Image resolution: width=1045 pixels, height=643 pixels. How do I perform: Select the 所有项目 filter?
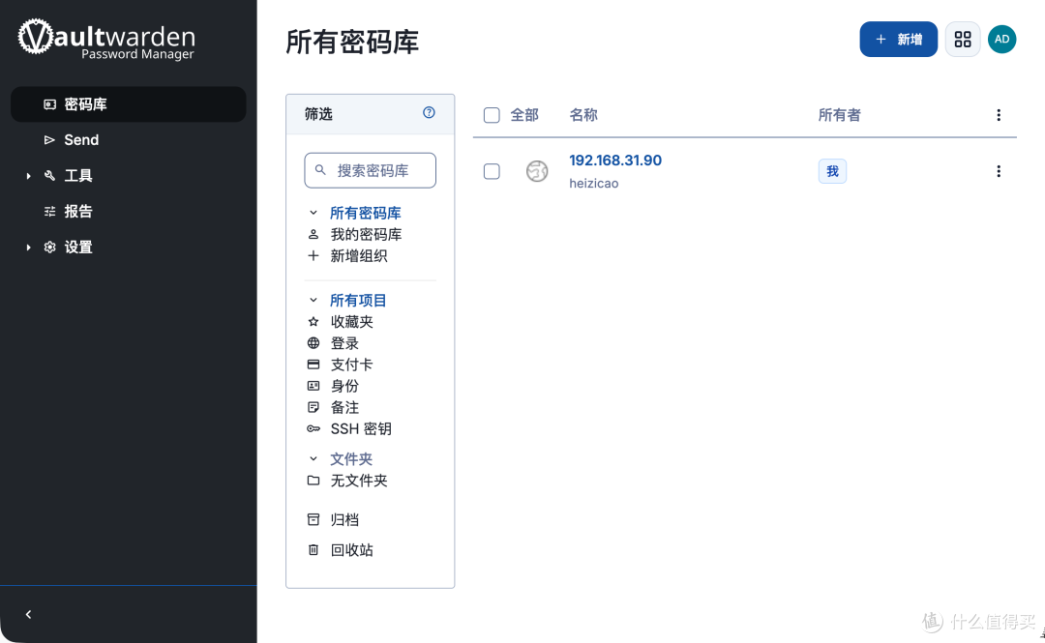(x=358, y=301)
